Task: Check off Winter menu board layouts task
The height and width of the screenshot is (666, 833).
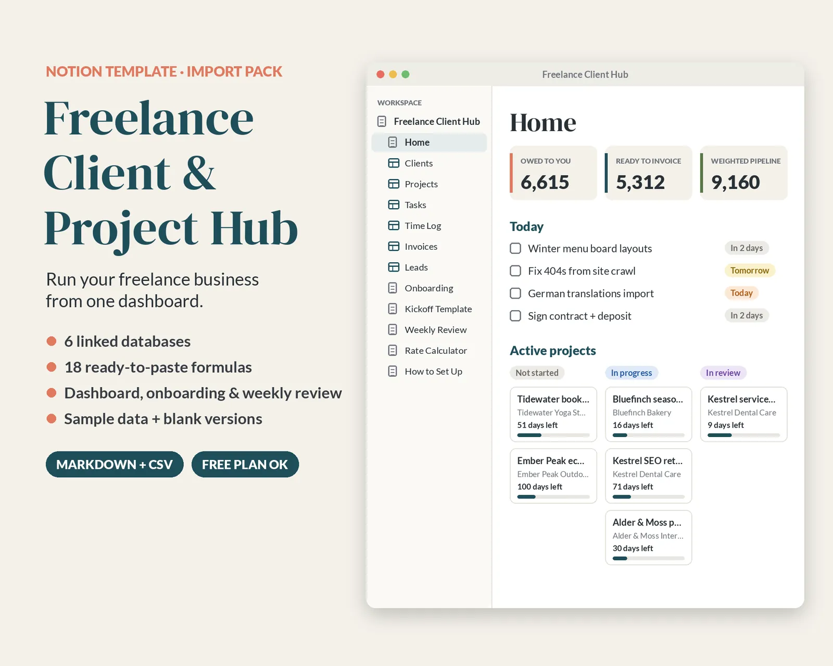Action: [515, 248]
